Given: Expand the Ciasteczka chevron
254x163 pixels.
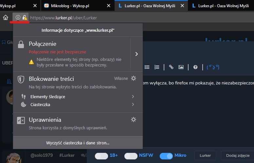Looking at the screenshot, I should [133, 104].
